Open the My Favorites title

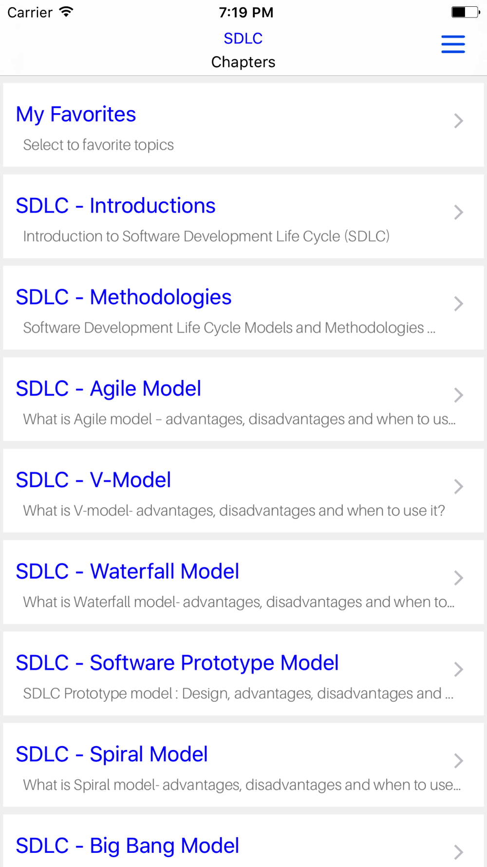click(76, 115)
